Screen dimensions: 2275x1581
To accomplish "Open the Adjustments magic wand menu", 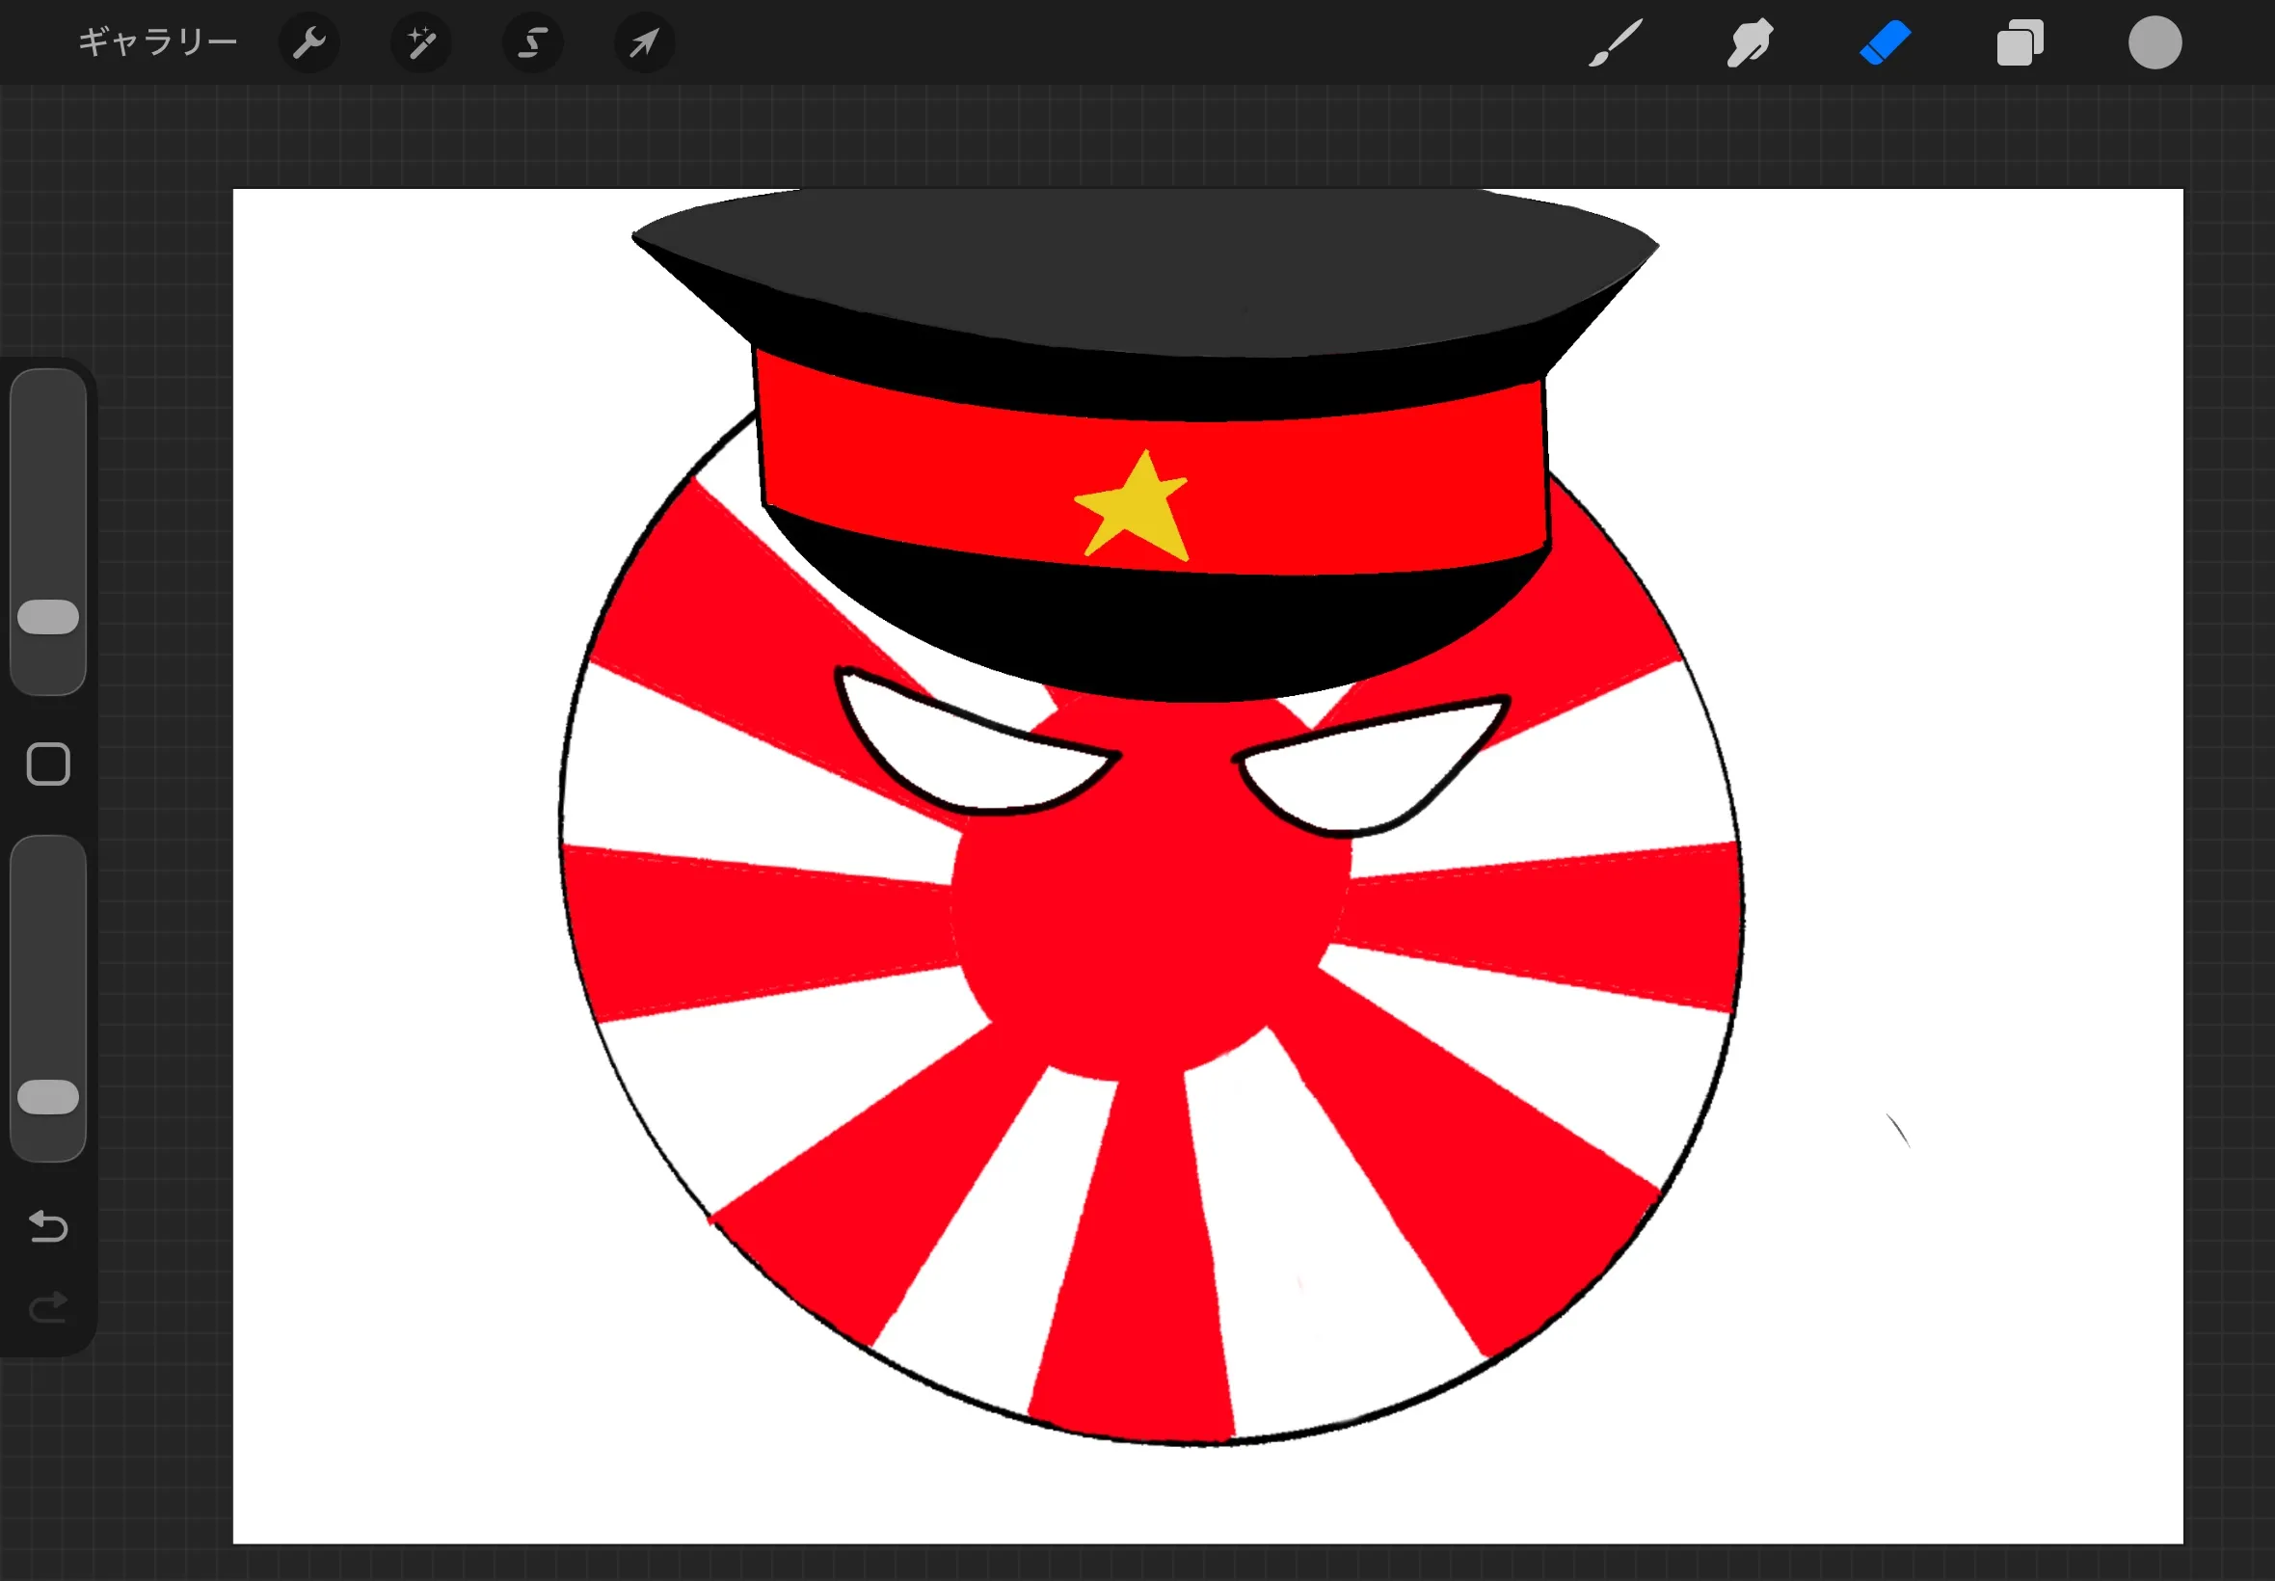I will [x=421, y=42].
